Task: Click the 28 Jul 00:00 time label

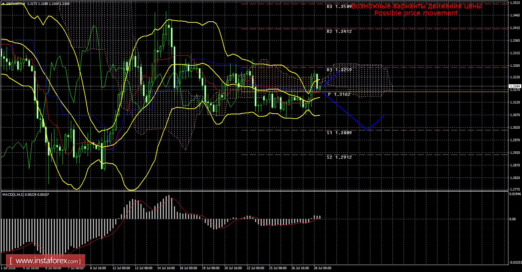Action: 322,269
